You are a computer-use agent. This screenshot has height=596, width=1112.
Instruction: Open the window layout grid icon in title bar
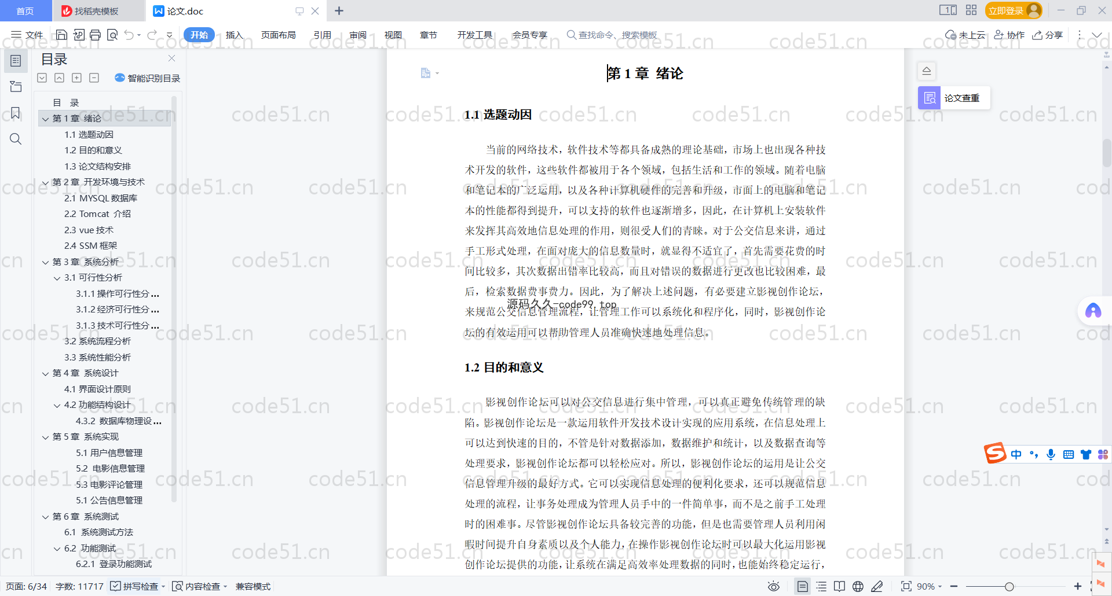[971, 10]
